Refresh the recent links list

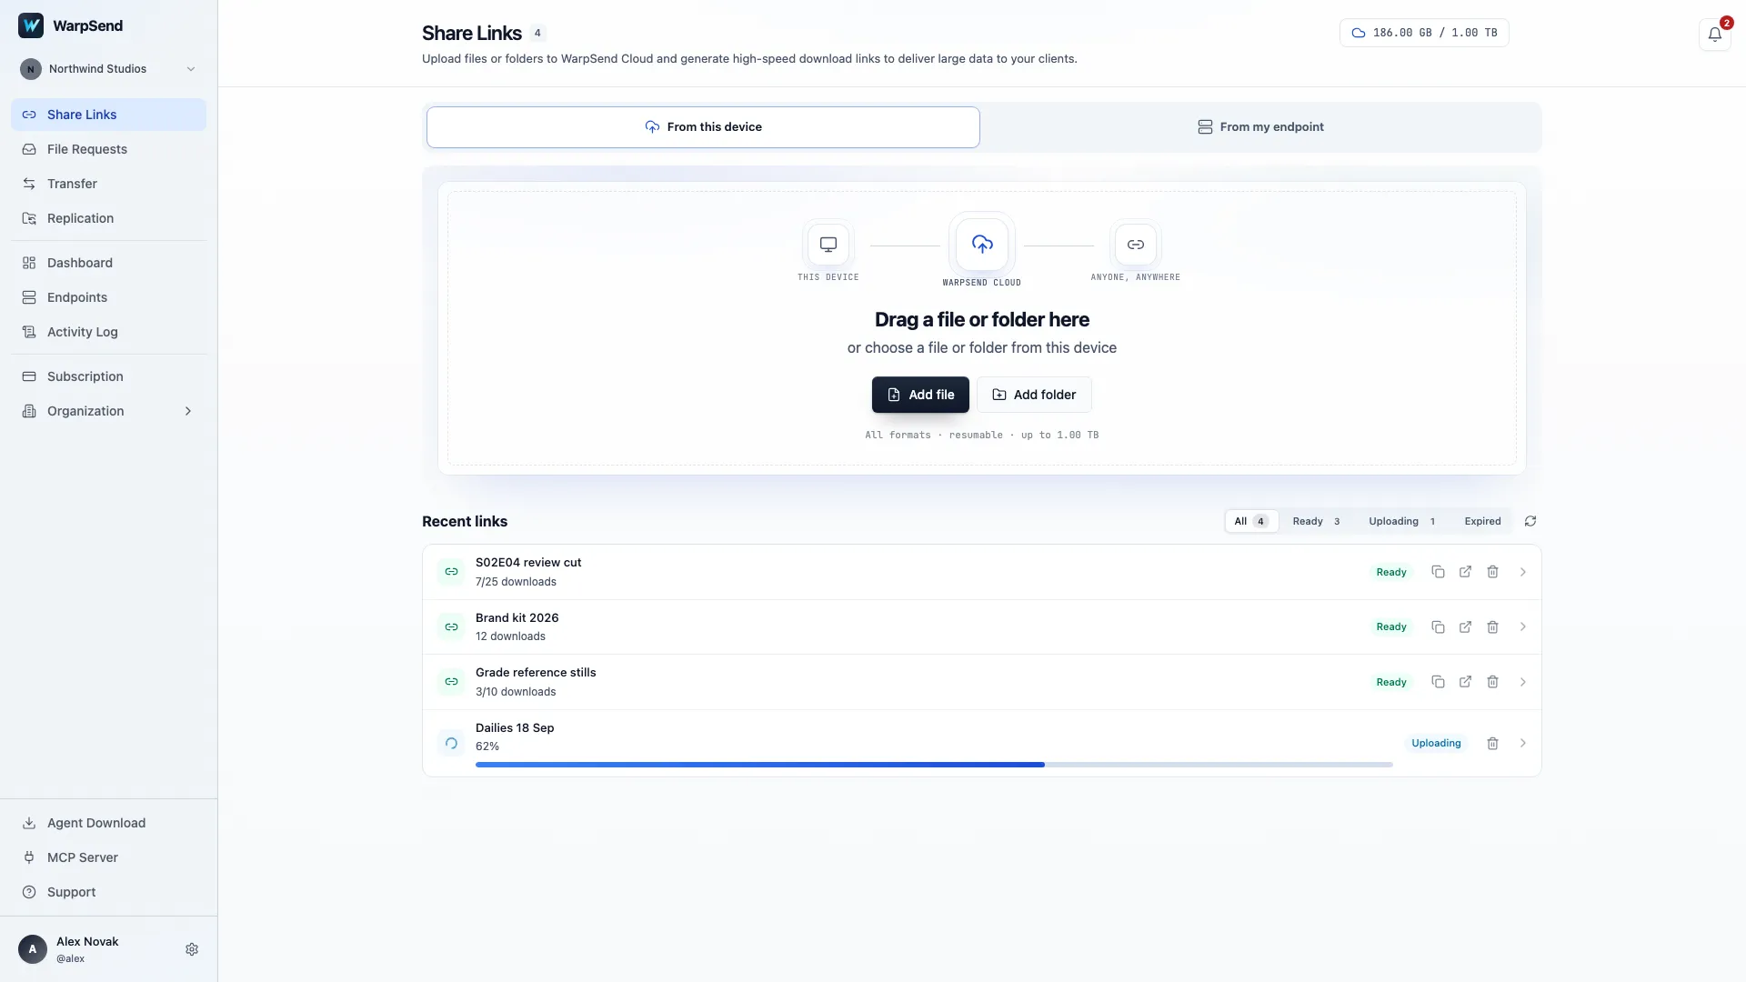point(1530,521)
